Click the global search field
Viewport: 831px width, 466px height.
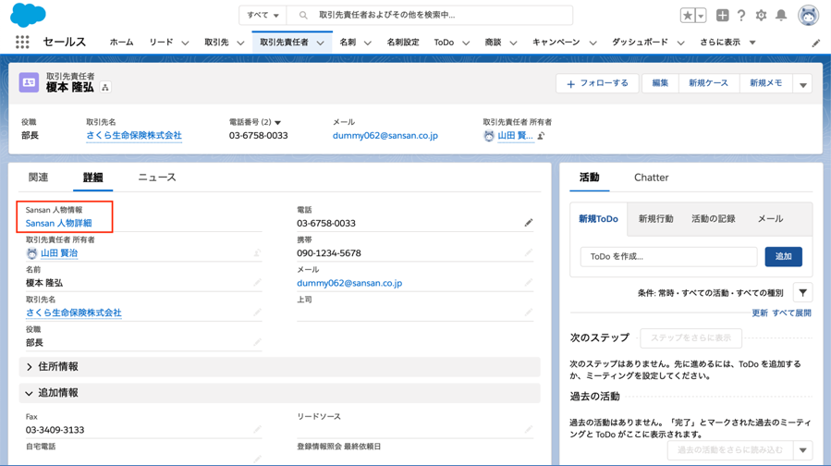[429, 16]
